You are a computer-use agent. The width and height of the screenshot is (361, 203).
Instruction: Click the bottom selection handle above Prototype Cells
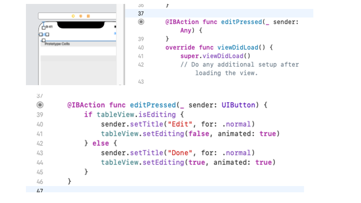(43, 41)
